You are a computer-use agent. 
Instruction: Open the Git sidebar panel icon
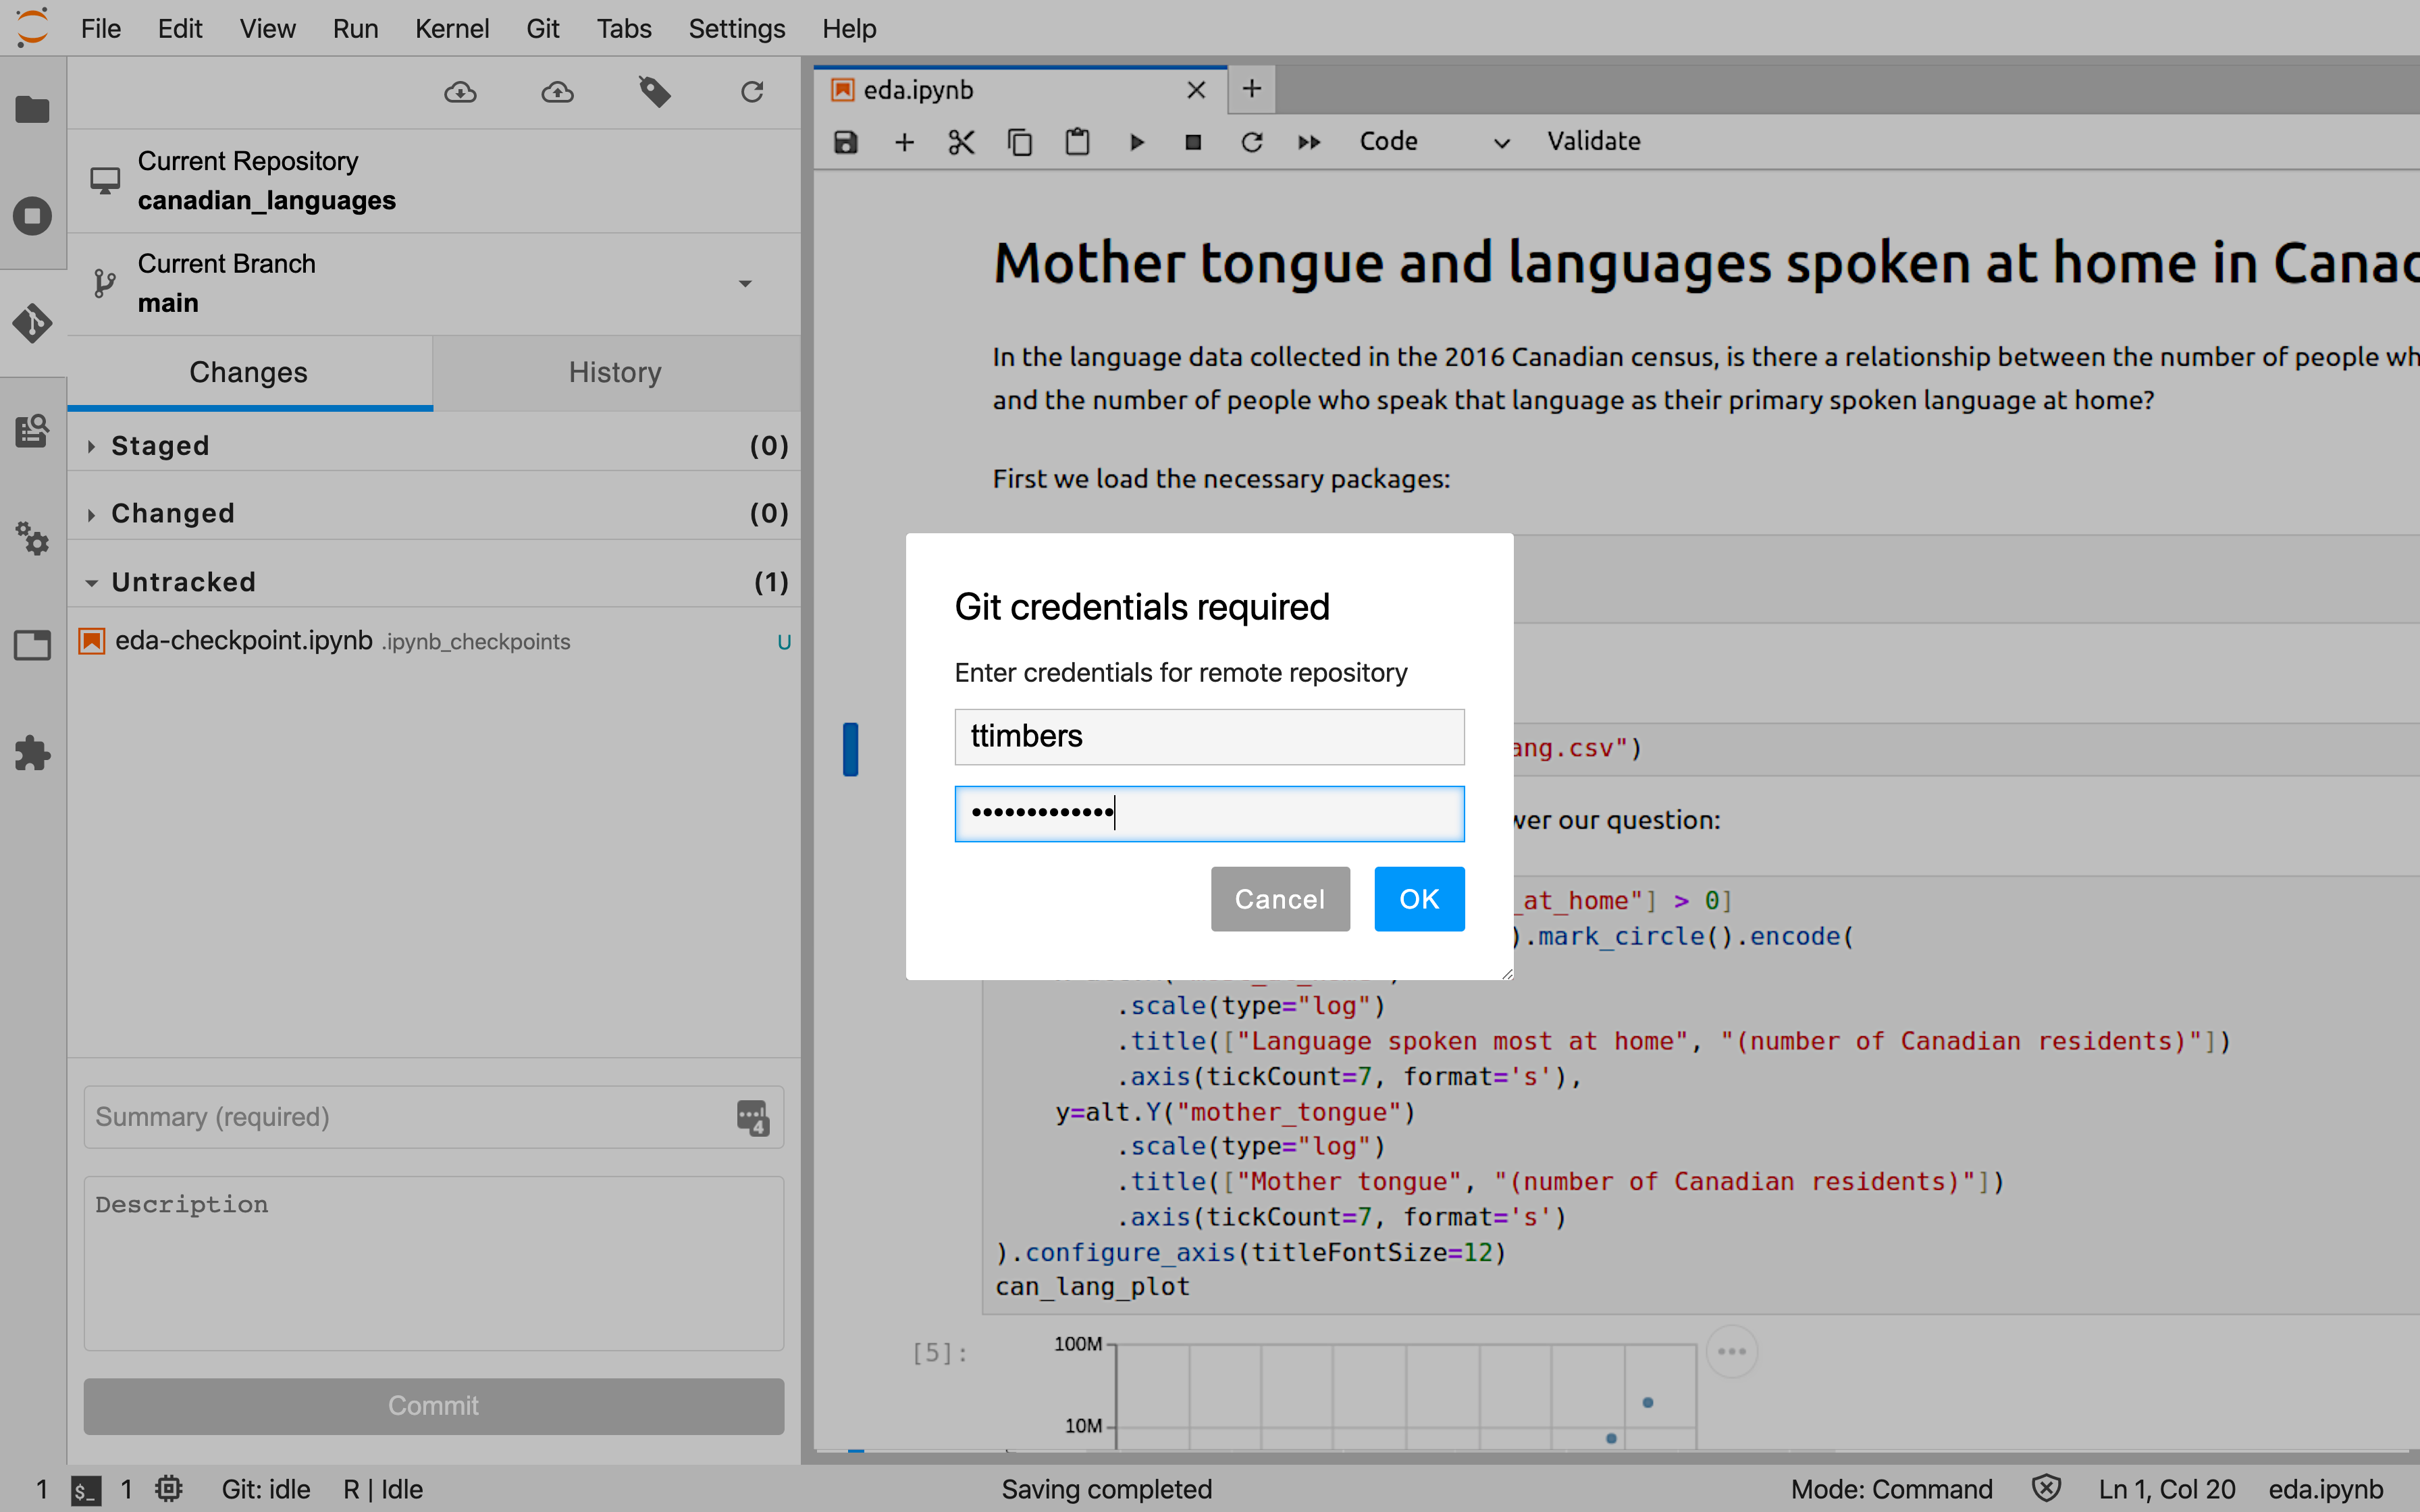click(x=32, y=323)
